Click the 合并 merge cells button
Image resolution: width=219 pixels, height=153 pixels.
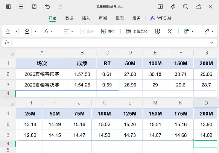point(87,31)
